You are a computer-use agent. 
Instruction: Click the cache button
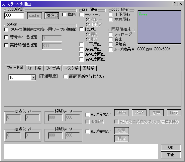35,16
